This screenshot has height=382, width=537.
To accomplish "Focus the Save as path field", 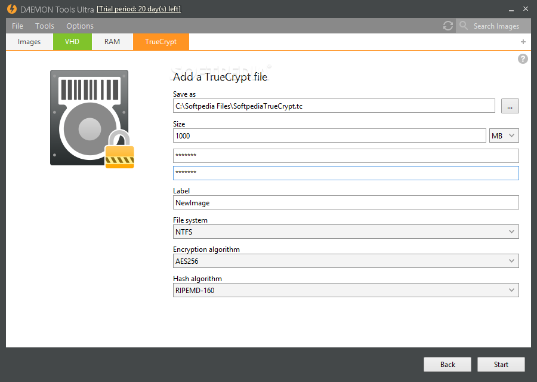I will 334,106.
